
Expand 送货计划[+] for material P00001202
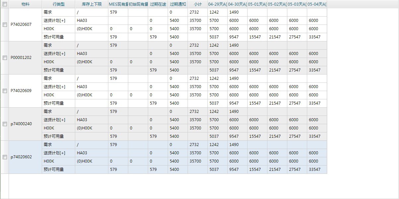[x=54, y=54]
